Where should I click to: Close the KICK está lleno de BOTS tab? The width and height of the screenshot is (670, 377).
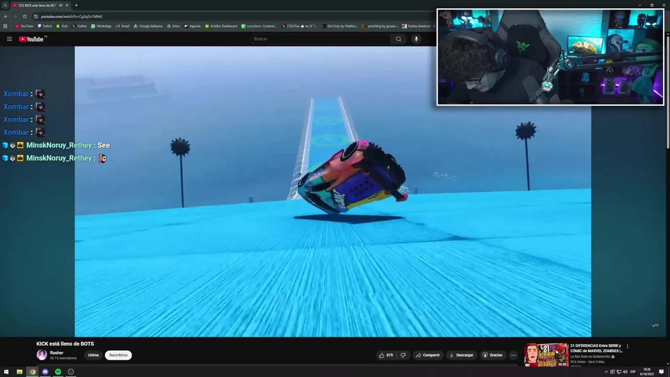tap(67, 5)
